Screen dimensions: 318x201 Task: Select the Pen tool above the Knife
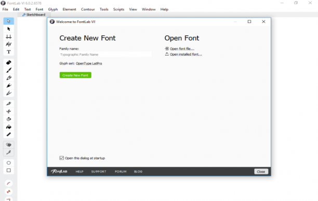pos(8,93)
